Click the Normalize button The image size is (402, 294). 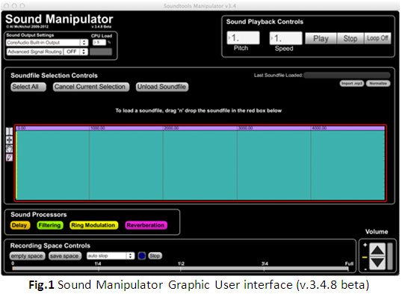click(x=378, y=84)
